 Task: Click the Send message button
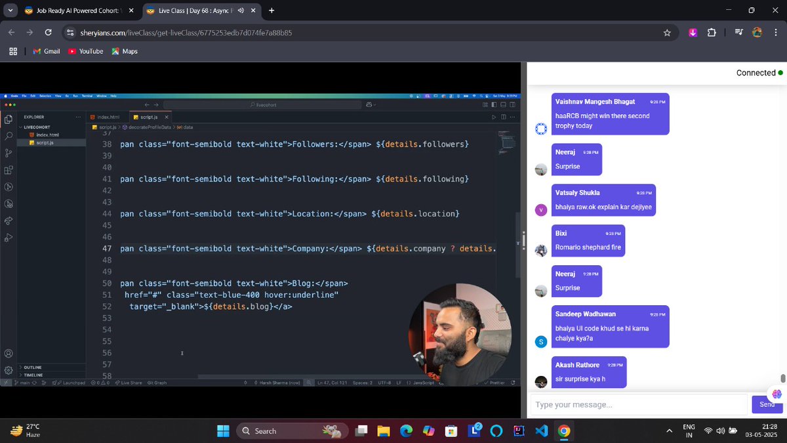pos(767,404)
